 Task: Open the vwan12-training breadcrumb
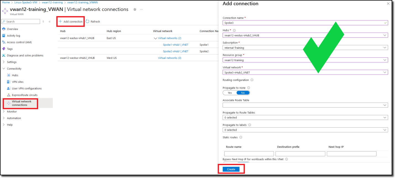52,2
